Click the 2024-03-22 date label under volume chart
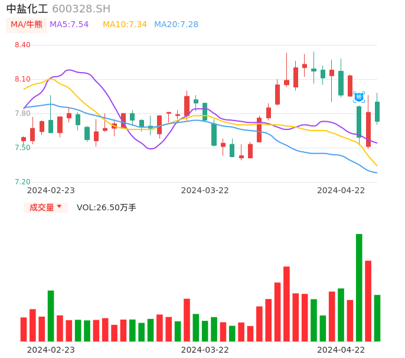 click(x=204, y=350)
